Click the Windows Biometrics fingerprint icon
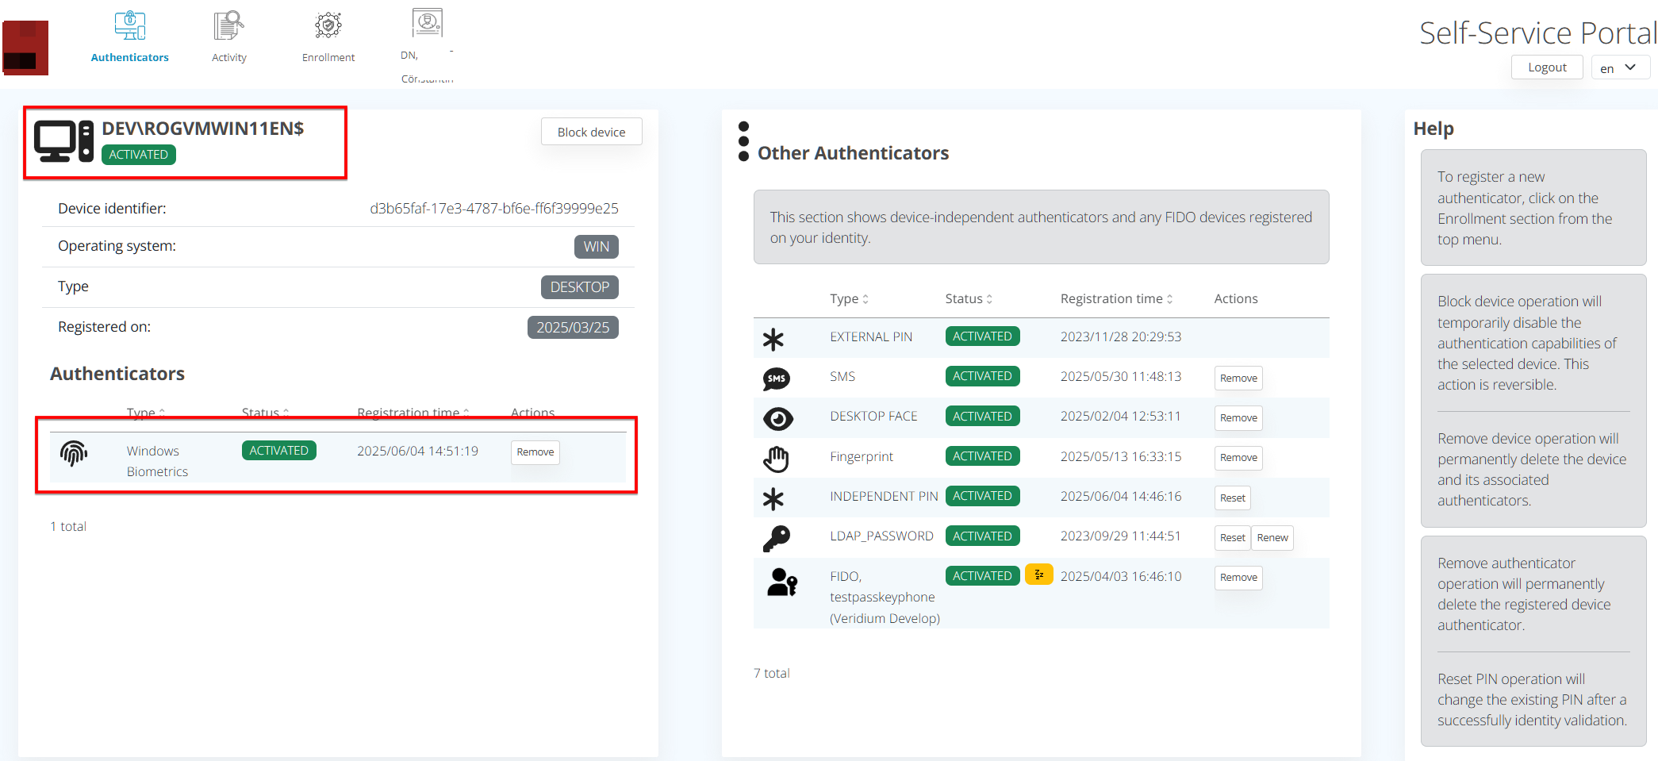The width and height of the screenshot is (1658, 761). click(74, 453)
